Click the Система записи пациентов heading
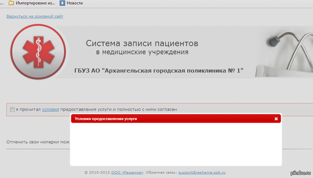The width and height of the screenshot is (313, 178). click(x=142, y=43)
